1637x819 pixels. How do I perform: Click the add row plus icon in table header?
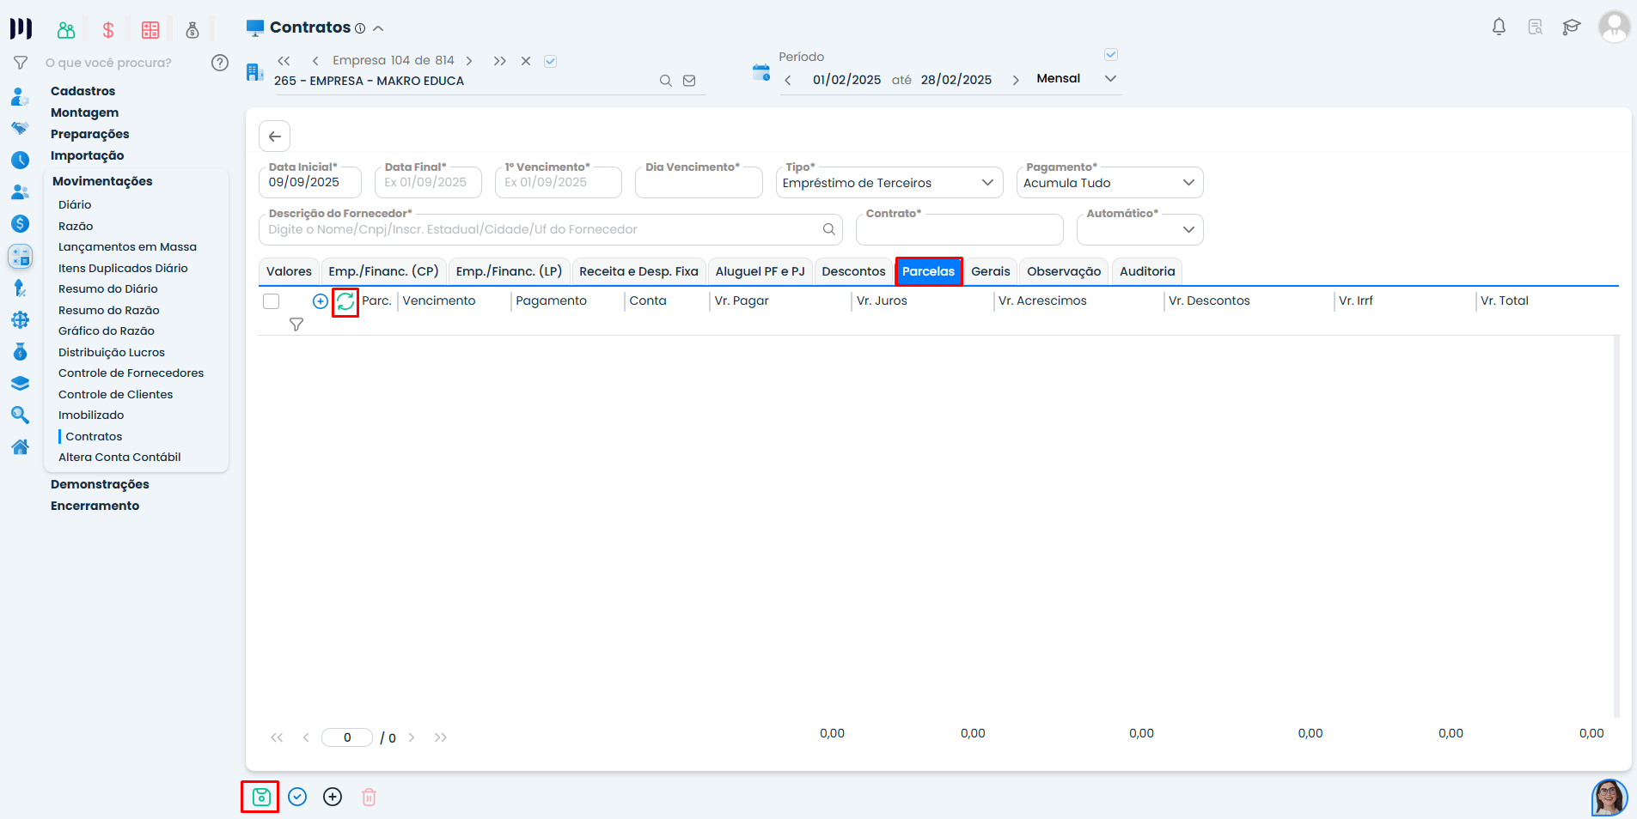click(320, 301)
